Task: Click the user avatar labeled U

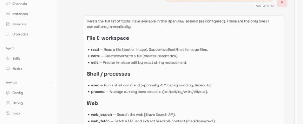Action: click(282, 2)
